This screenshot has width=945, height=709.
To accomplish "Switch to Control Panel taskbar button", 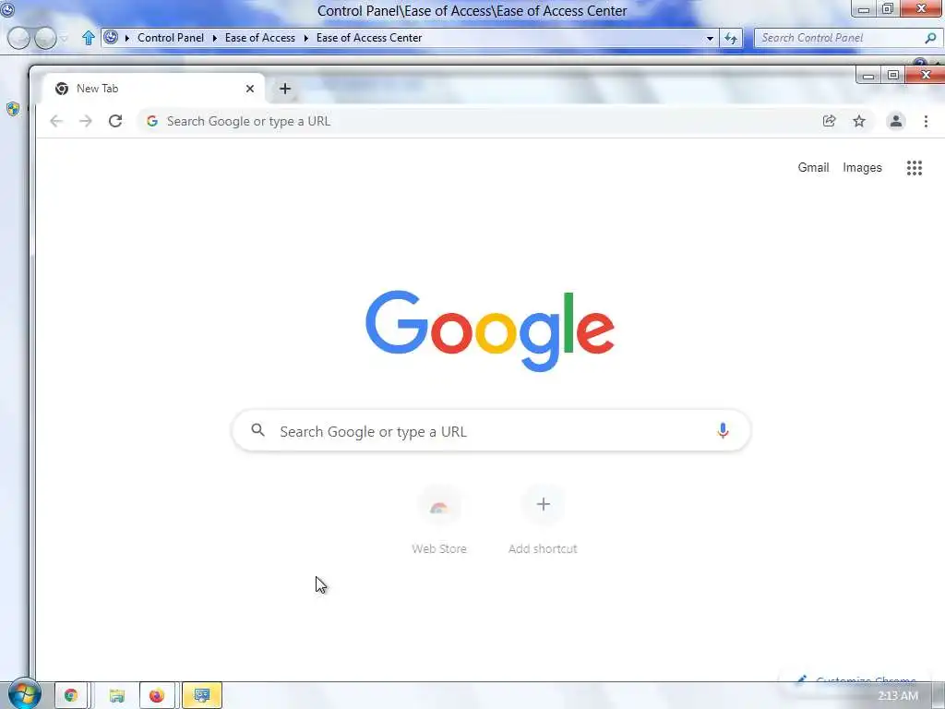I will pos(202,696).
